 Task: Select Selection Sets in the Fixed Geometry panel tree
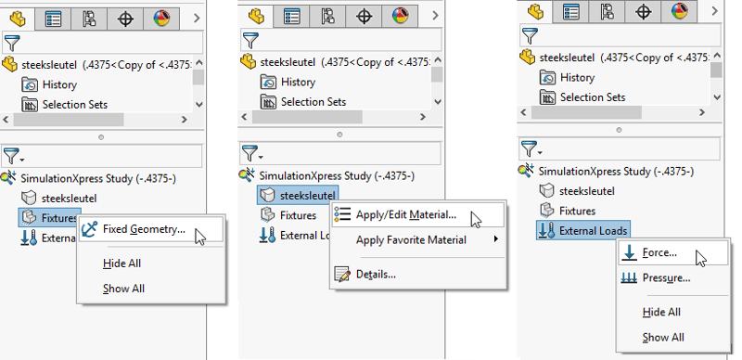coord(65,105)
